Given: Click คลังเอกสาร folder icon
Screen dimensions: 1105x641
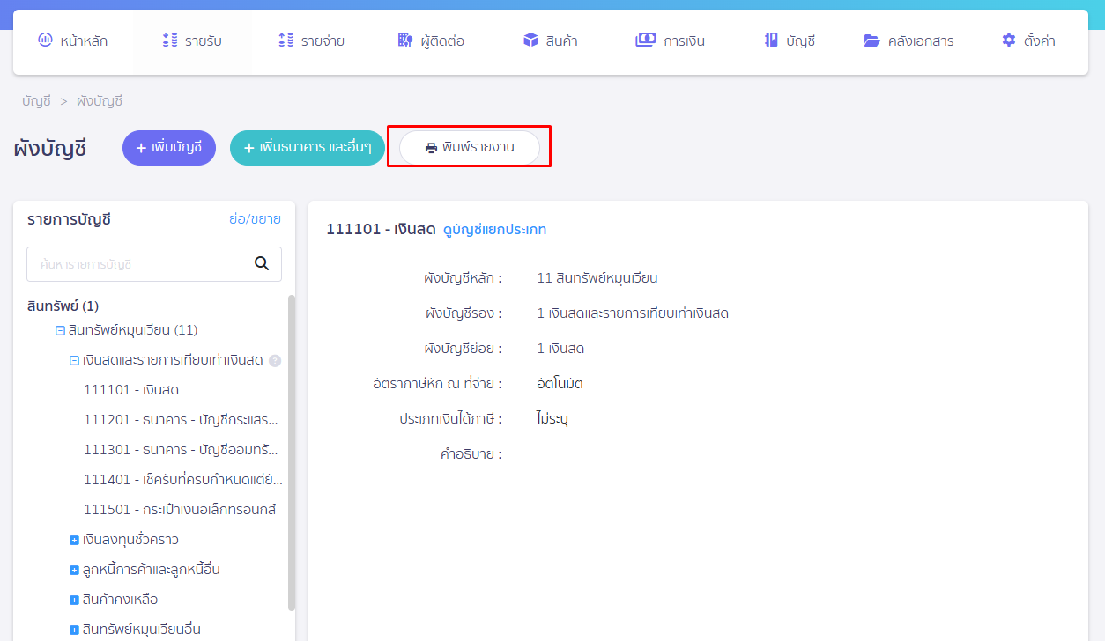Looking at the screenshot, I should 872,41.
